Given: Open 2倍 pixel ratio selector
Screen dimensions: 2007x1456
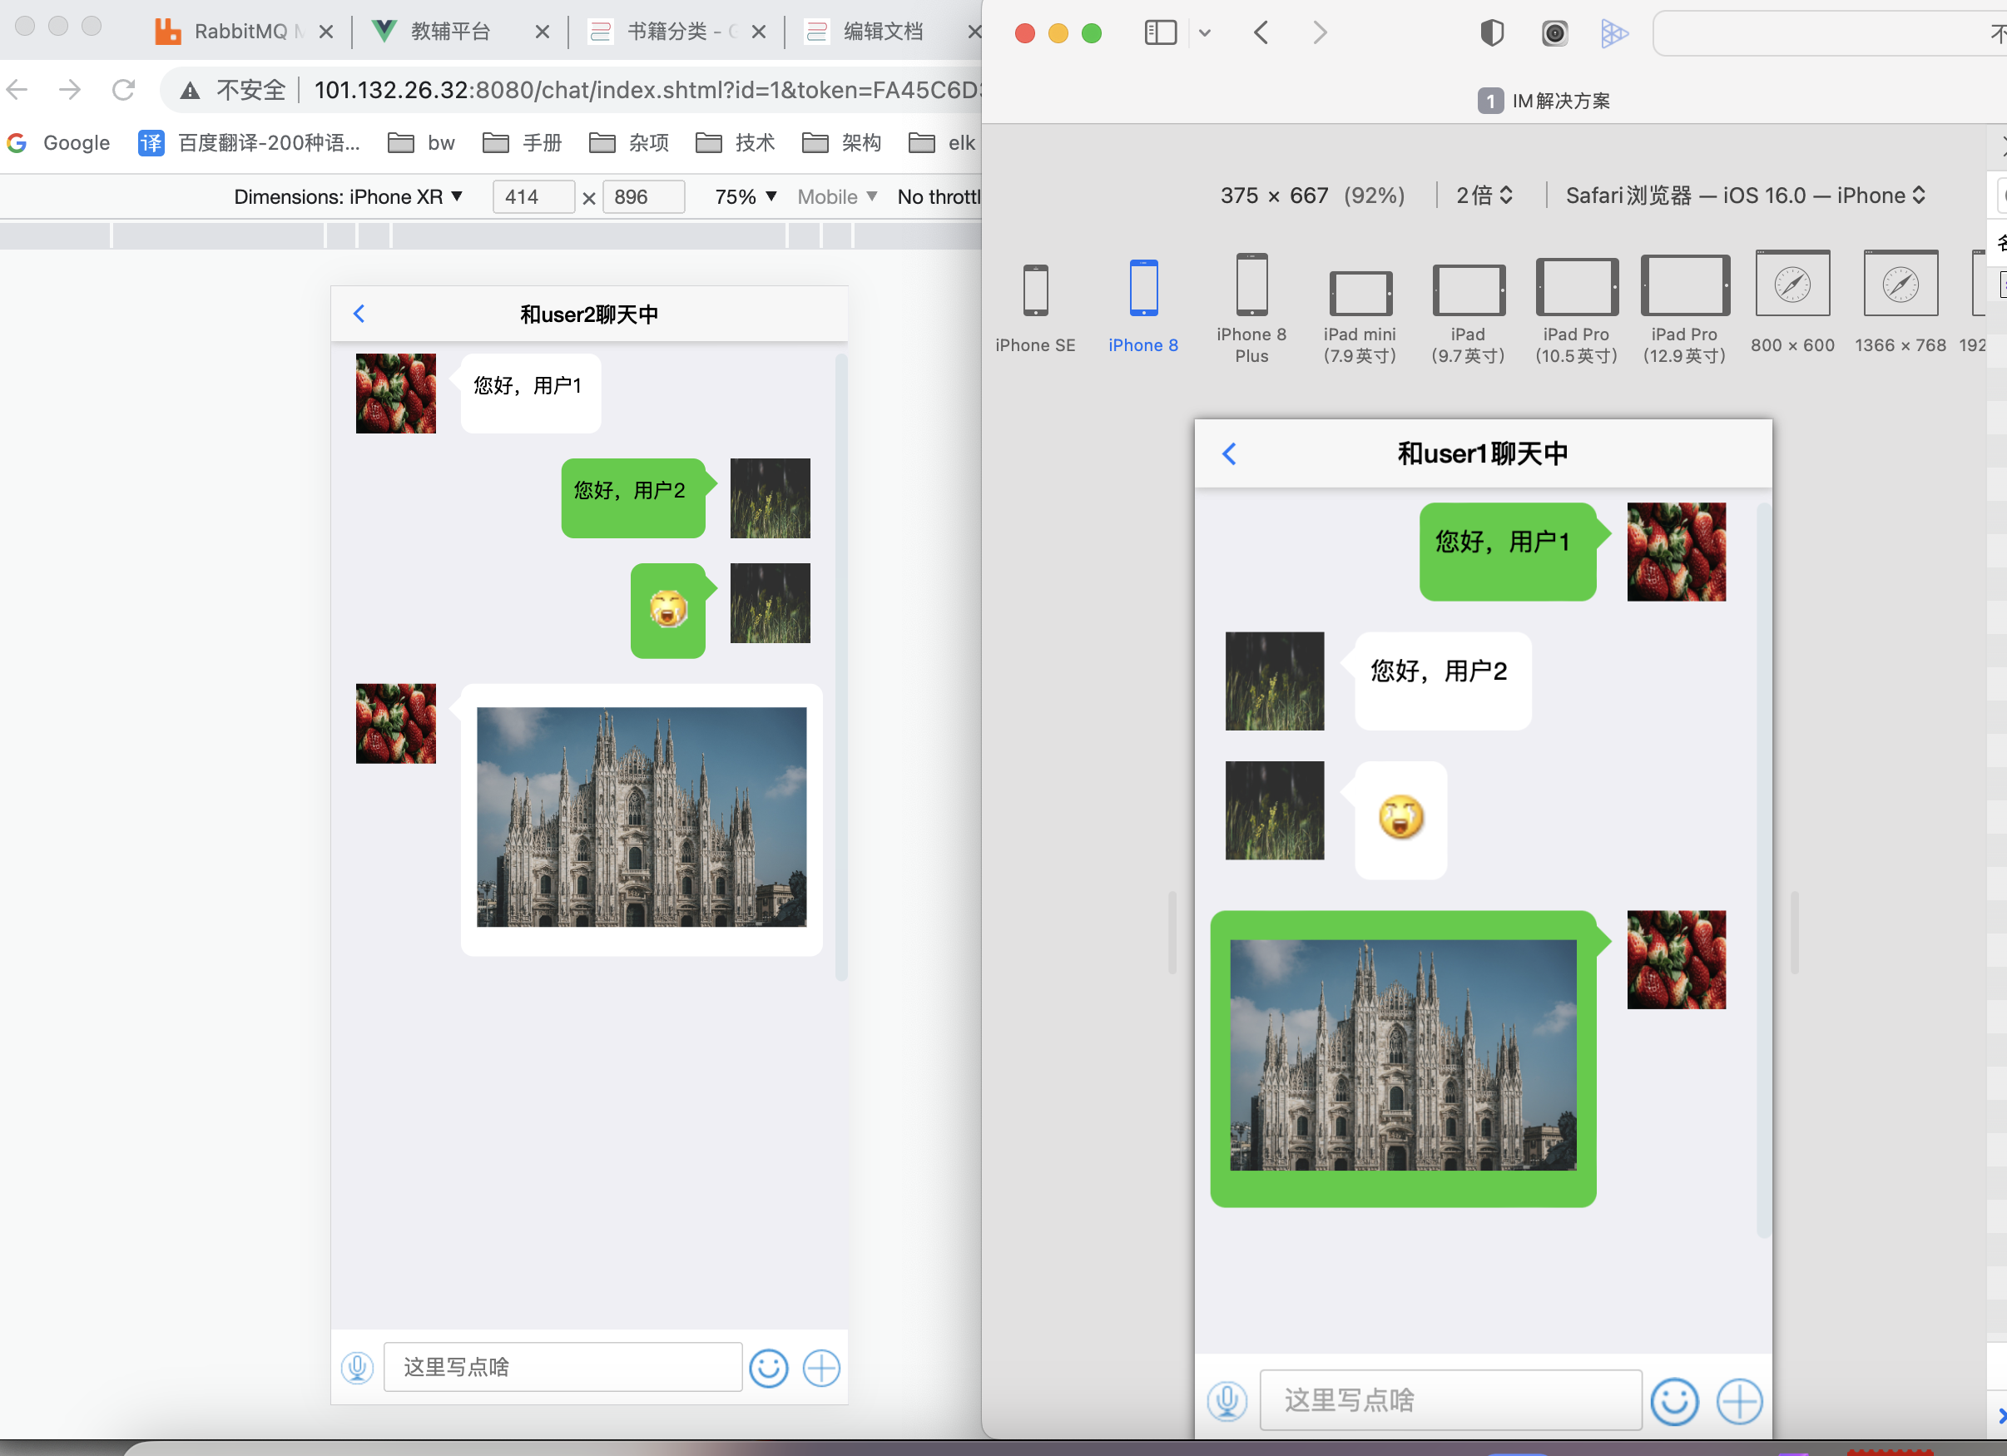Looking at the screenshot, I should pyautogui.click(x=1484, y=196).
